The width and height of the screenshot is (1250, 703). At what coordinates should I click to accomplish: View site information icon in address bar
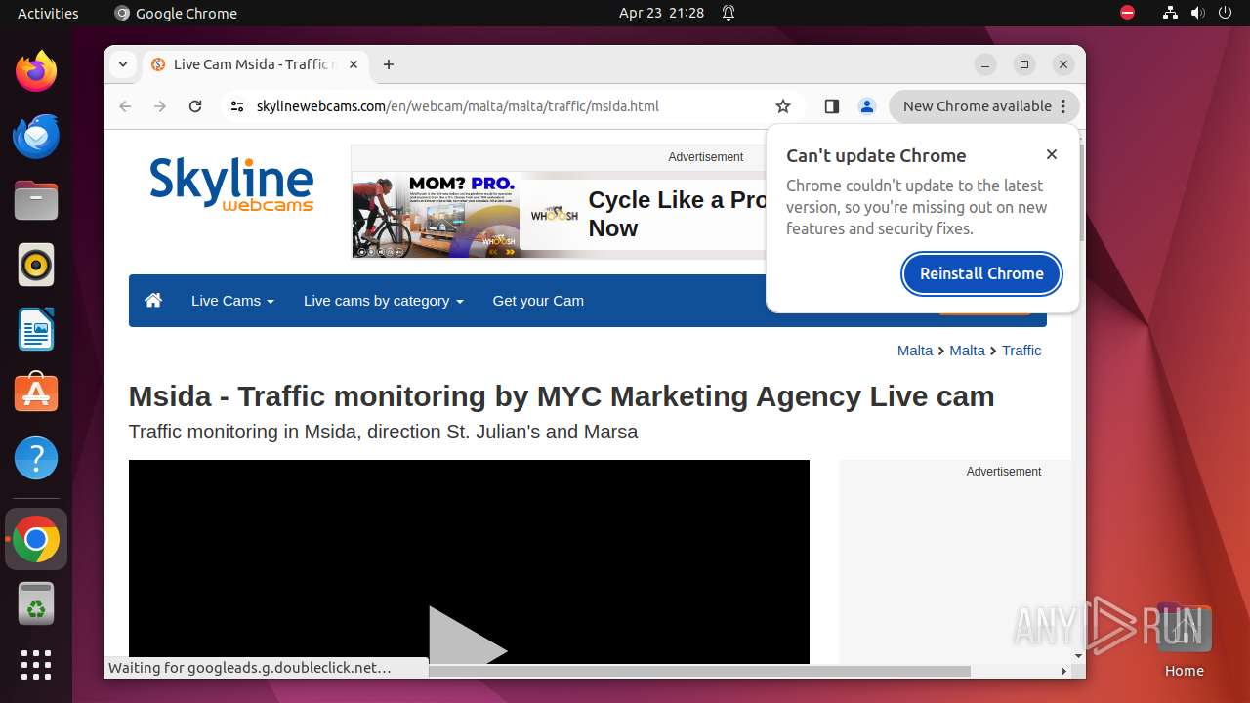coord(236,106)
